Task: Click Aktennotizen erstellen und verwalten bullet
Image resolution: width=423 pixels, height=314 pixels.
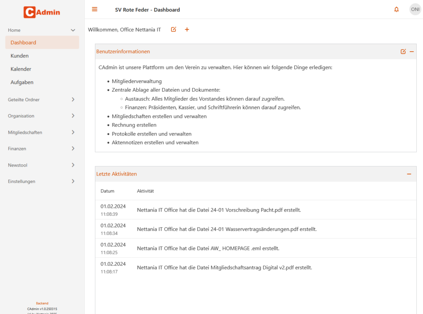Action: (155, 143)
